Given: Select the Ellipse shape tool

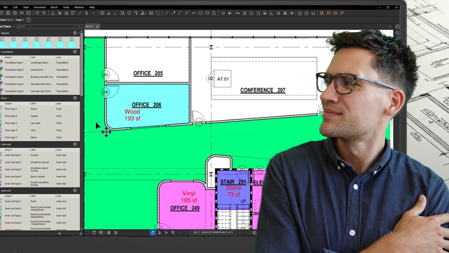Looking at the screenshot, I should point(207,13).
